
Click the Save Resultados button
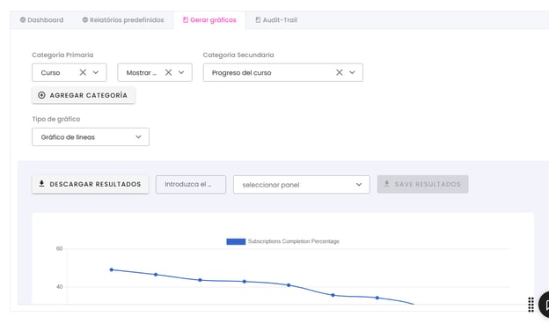pos(422,184)
